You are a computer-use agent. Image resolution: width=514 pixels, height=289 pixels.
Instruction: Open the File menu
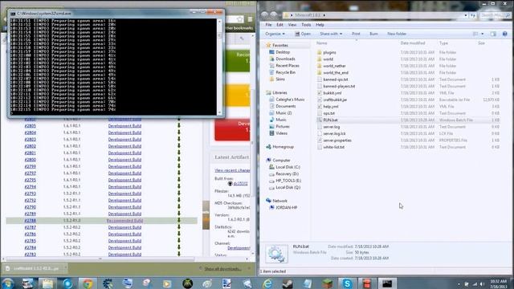[x=268, y=25]
